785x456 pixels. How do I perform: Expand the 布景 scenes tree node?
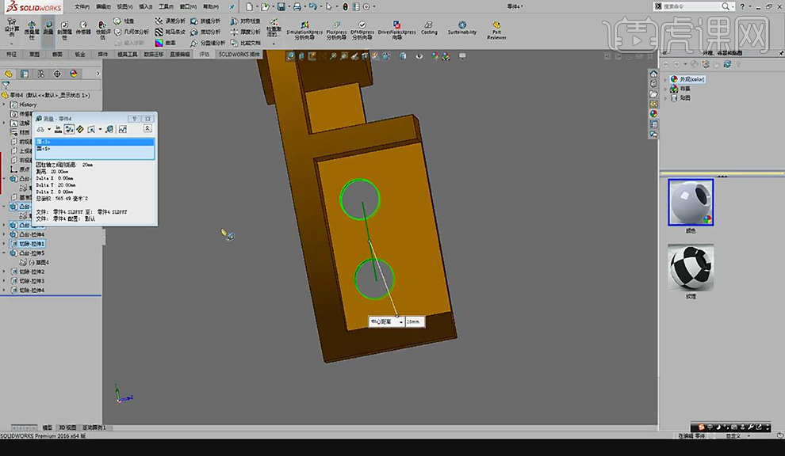coord(665,89)
